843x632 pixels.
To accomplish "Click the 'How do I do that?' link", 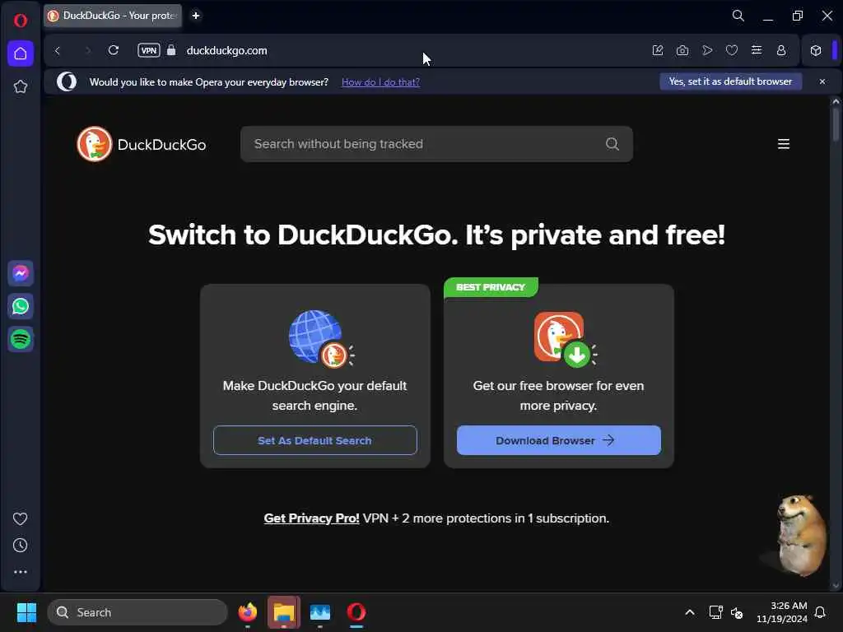I will tap(380, 82).
